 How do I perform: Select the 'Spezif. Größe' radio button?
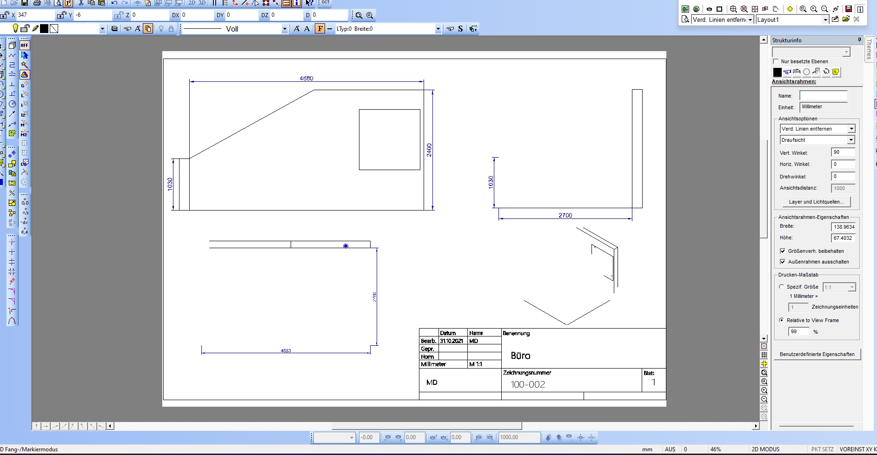(x=781, y=287)
